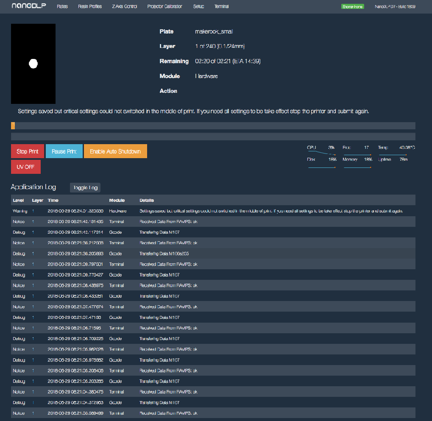Enable Auto Shutdown
Viewport: 432px width, 421px height.
(x=115, y=151)
